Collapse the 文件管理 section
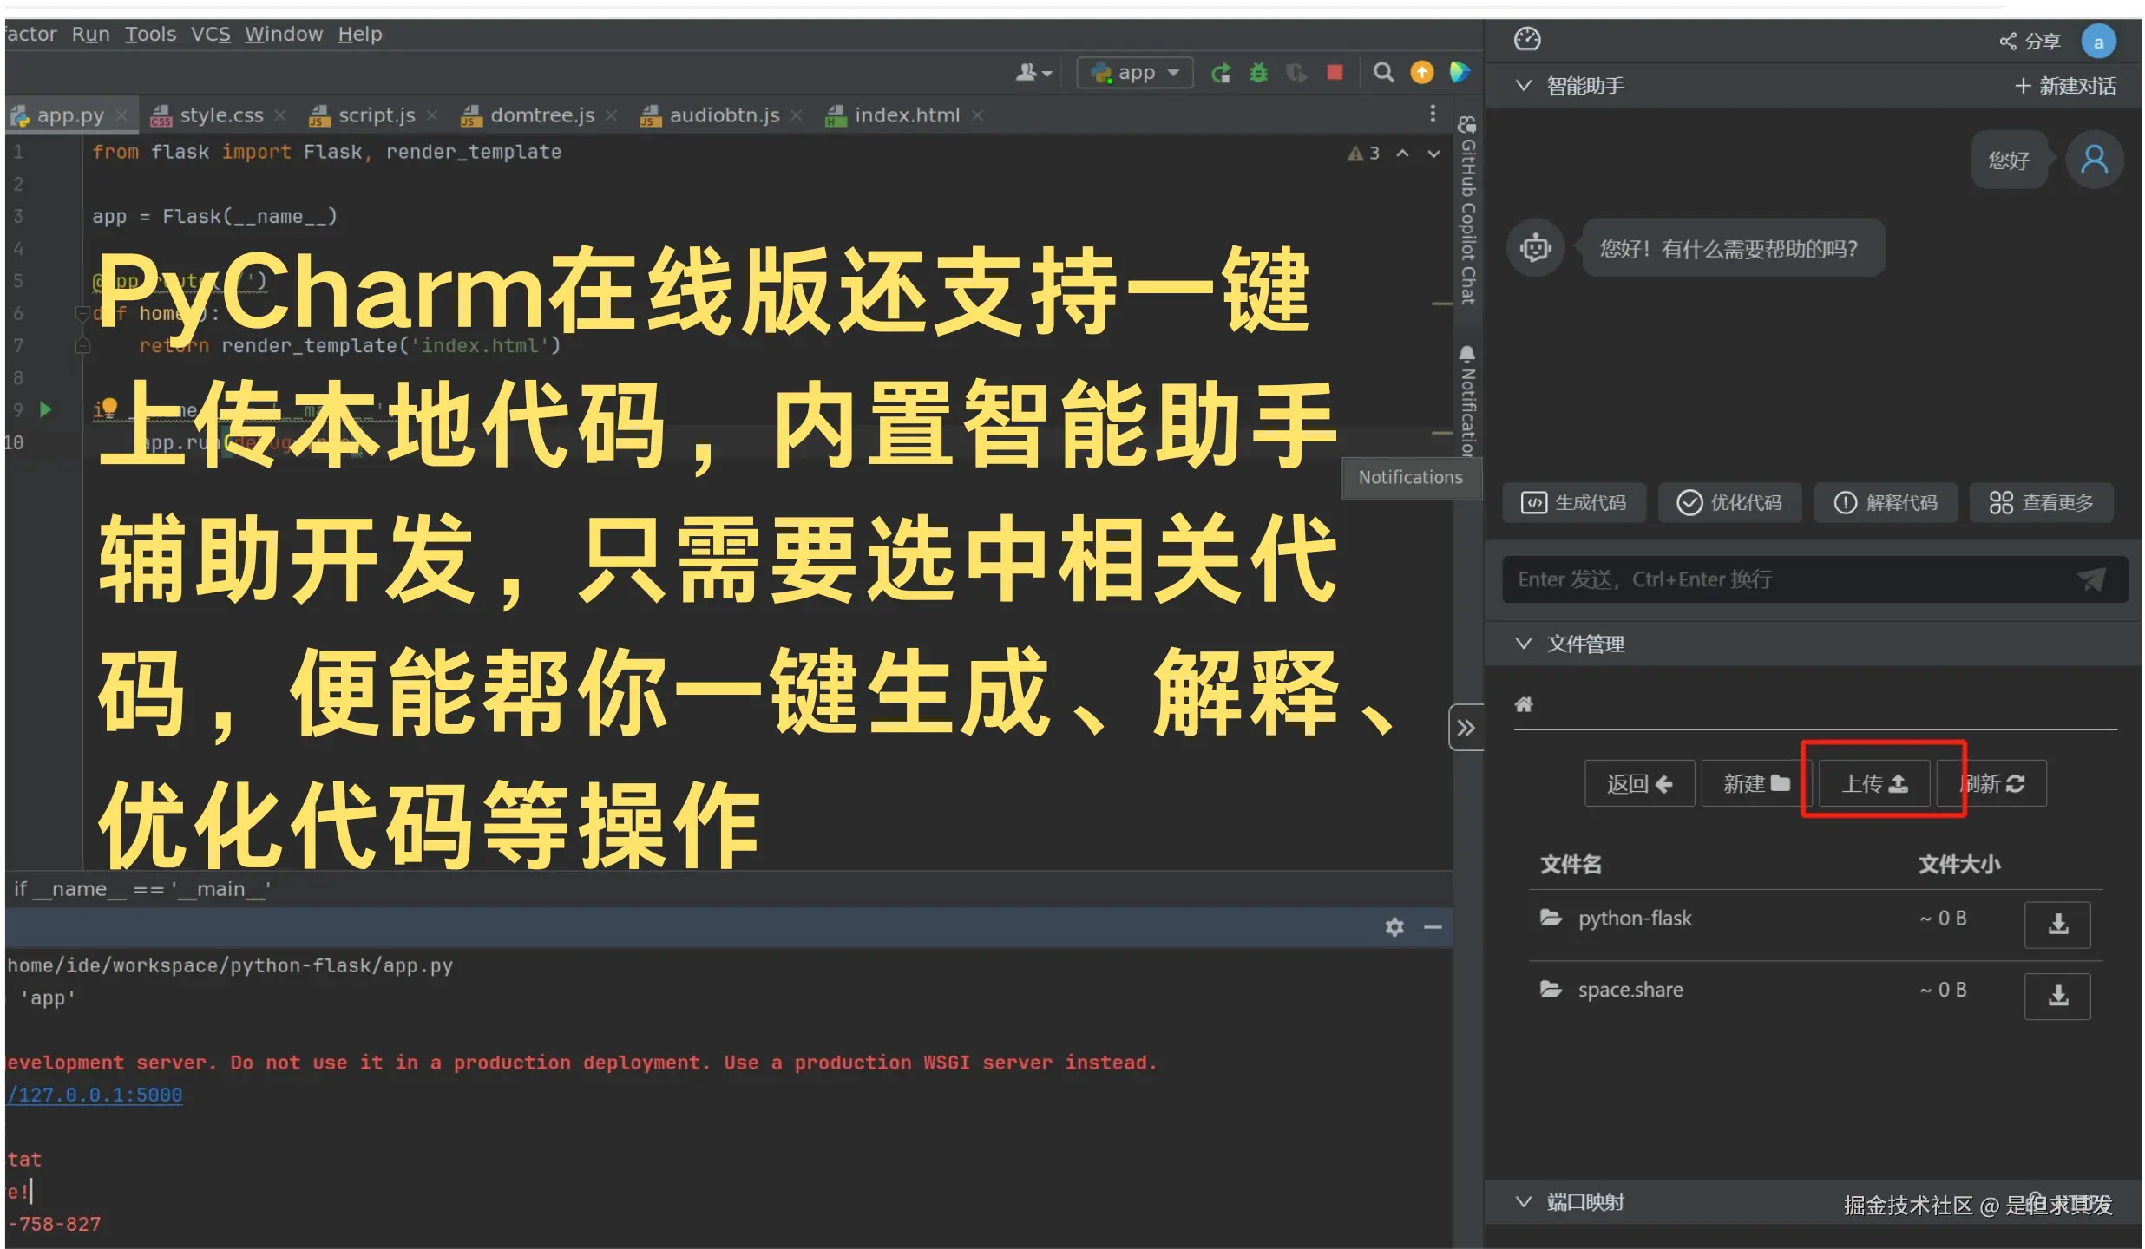The image size is (2145, 1249). point(1524,643)
